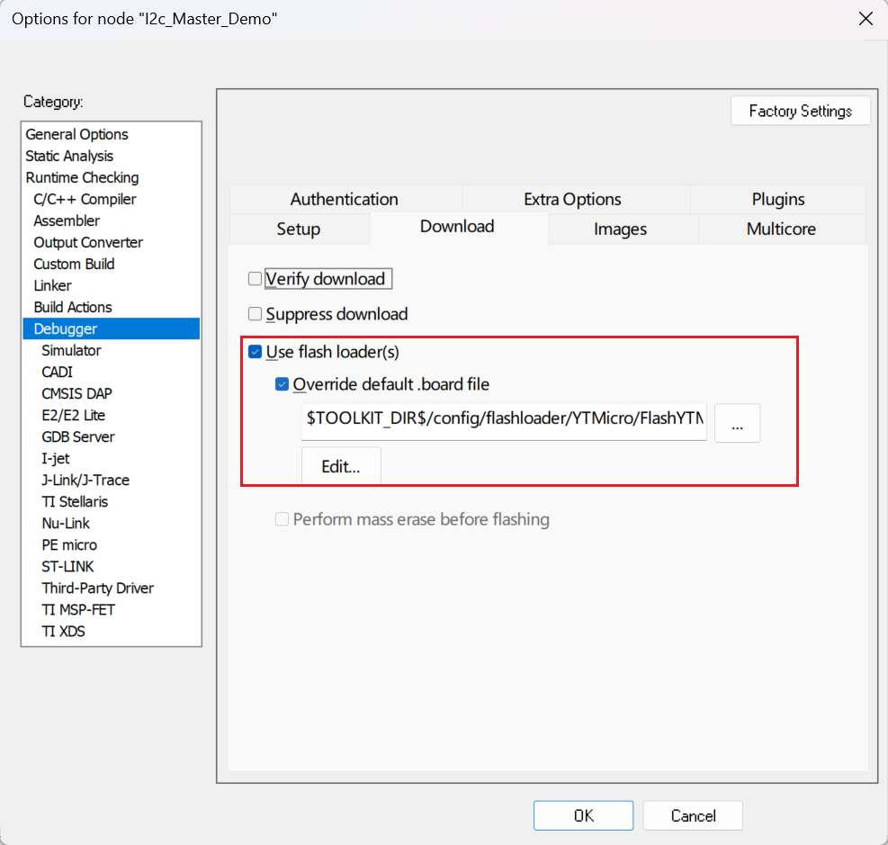The height and width of the screenshot is (845, 888).
Task: Open the Plugins tab
Action: coord(777,199)
